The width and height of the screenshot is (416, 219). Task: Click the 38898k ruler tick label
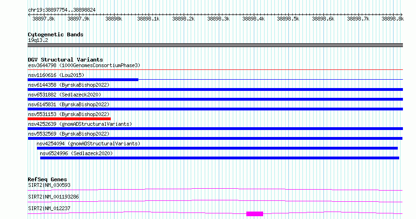[114, 19]
